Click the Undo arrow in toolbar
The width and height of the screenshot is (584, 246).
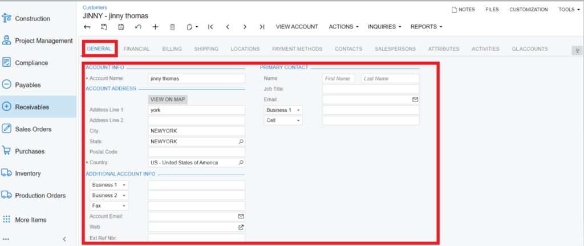coord(138,27)
